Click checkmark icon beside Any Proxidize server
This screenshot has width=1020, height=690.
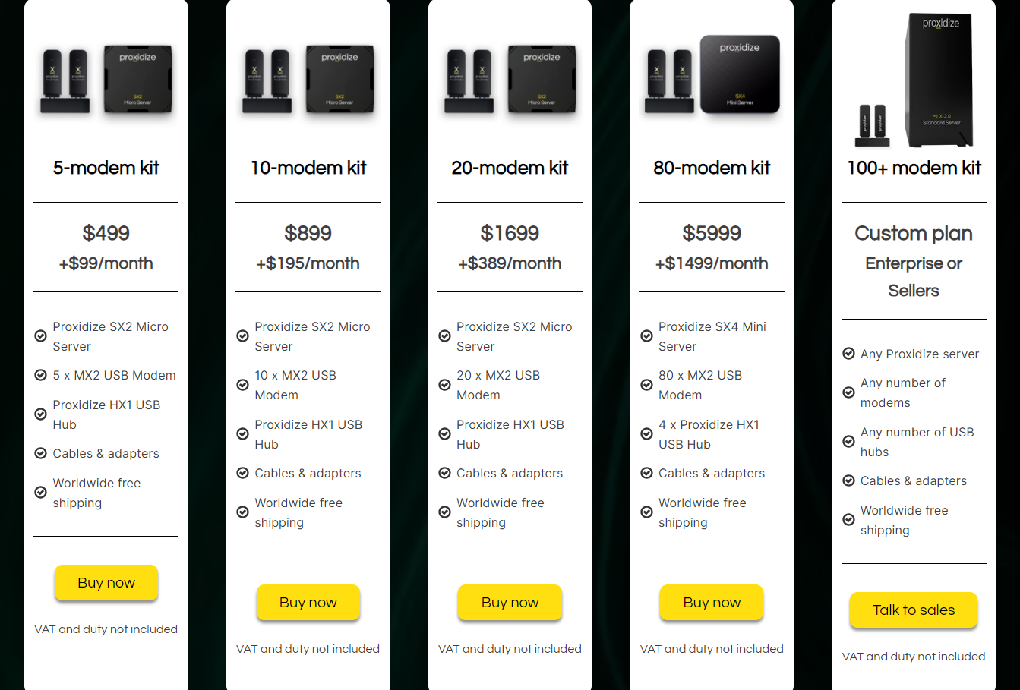coord(849,354)
